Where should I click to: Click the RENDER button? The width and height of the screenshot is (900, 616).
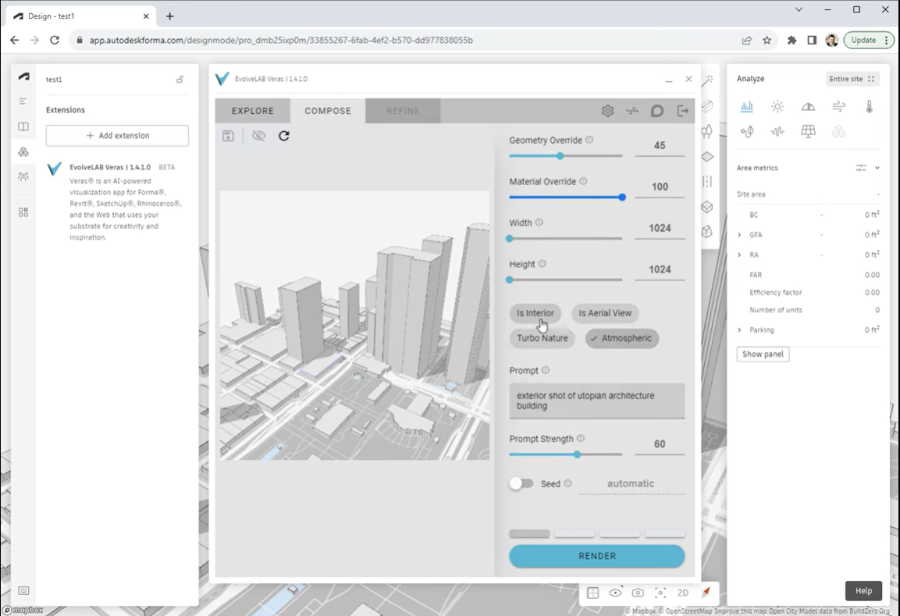(597, 556)
